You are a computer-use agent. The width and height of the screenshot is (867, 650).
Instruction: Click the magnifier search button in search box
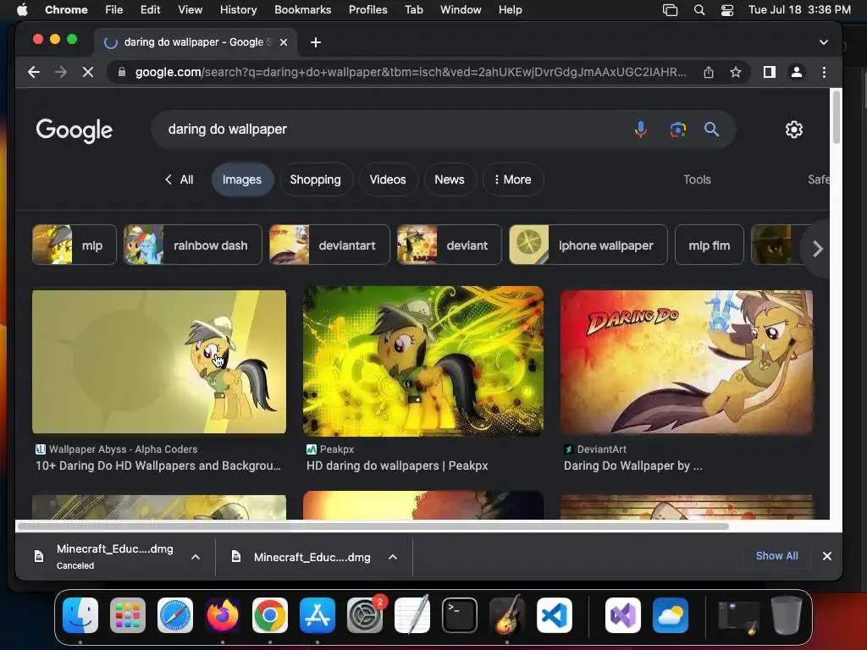coord(711,129)
